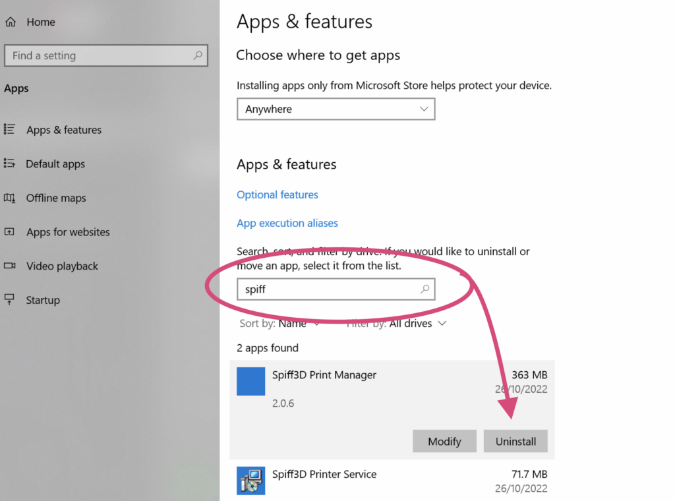Click the Default apps sidebar icon
The height and width of the screenshot is (501, 675).
pos(9,163)
